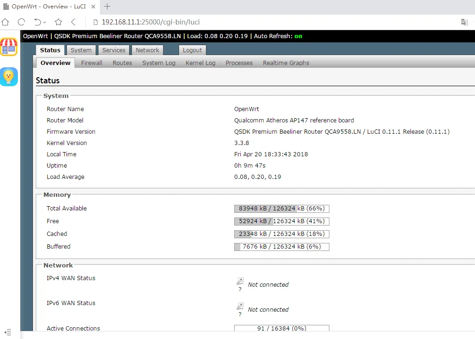The height and width of the screenshot is (339, 475).
Task: Click the Logout tab
Action: click(x=192, y=50)
